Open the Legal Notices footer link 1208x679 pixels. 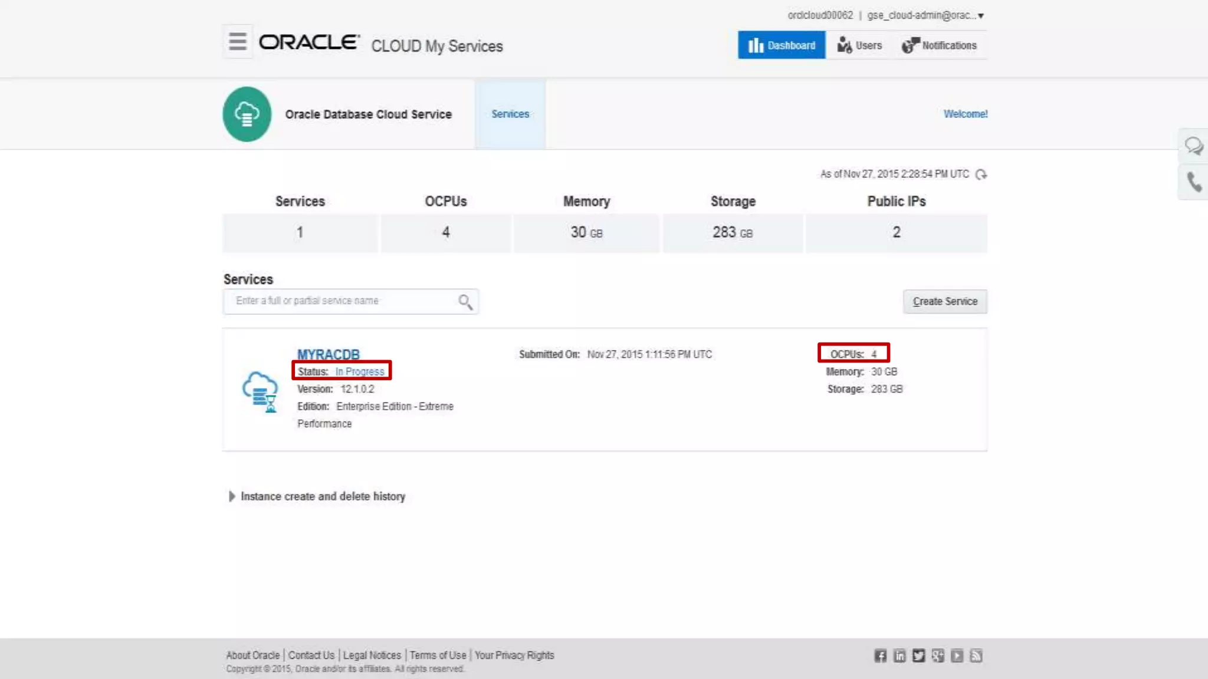(x=372, y=655)
